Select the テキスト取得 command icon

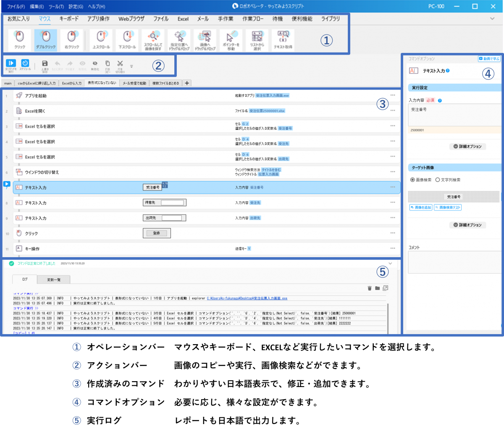[x=283, y=40]
